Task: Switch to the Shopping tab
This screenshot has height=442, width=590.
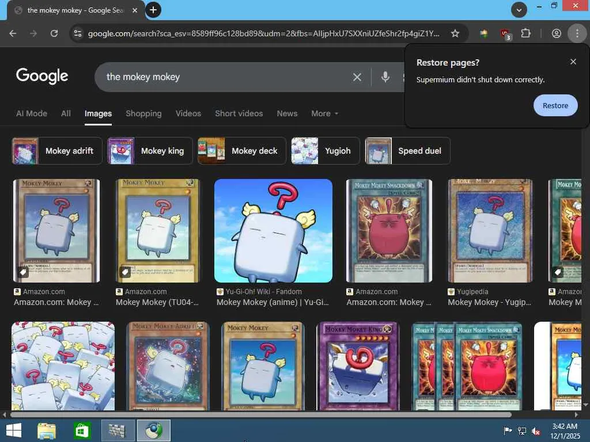Action: 143,113
